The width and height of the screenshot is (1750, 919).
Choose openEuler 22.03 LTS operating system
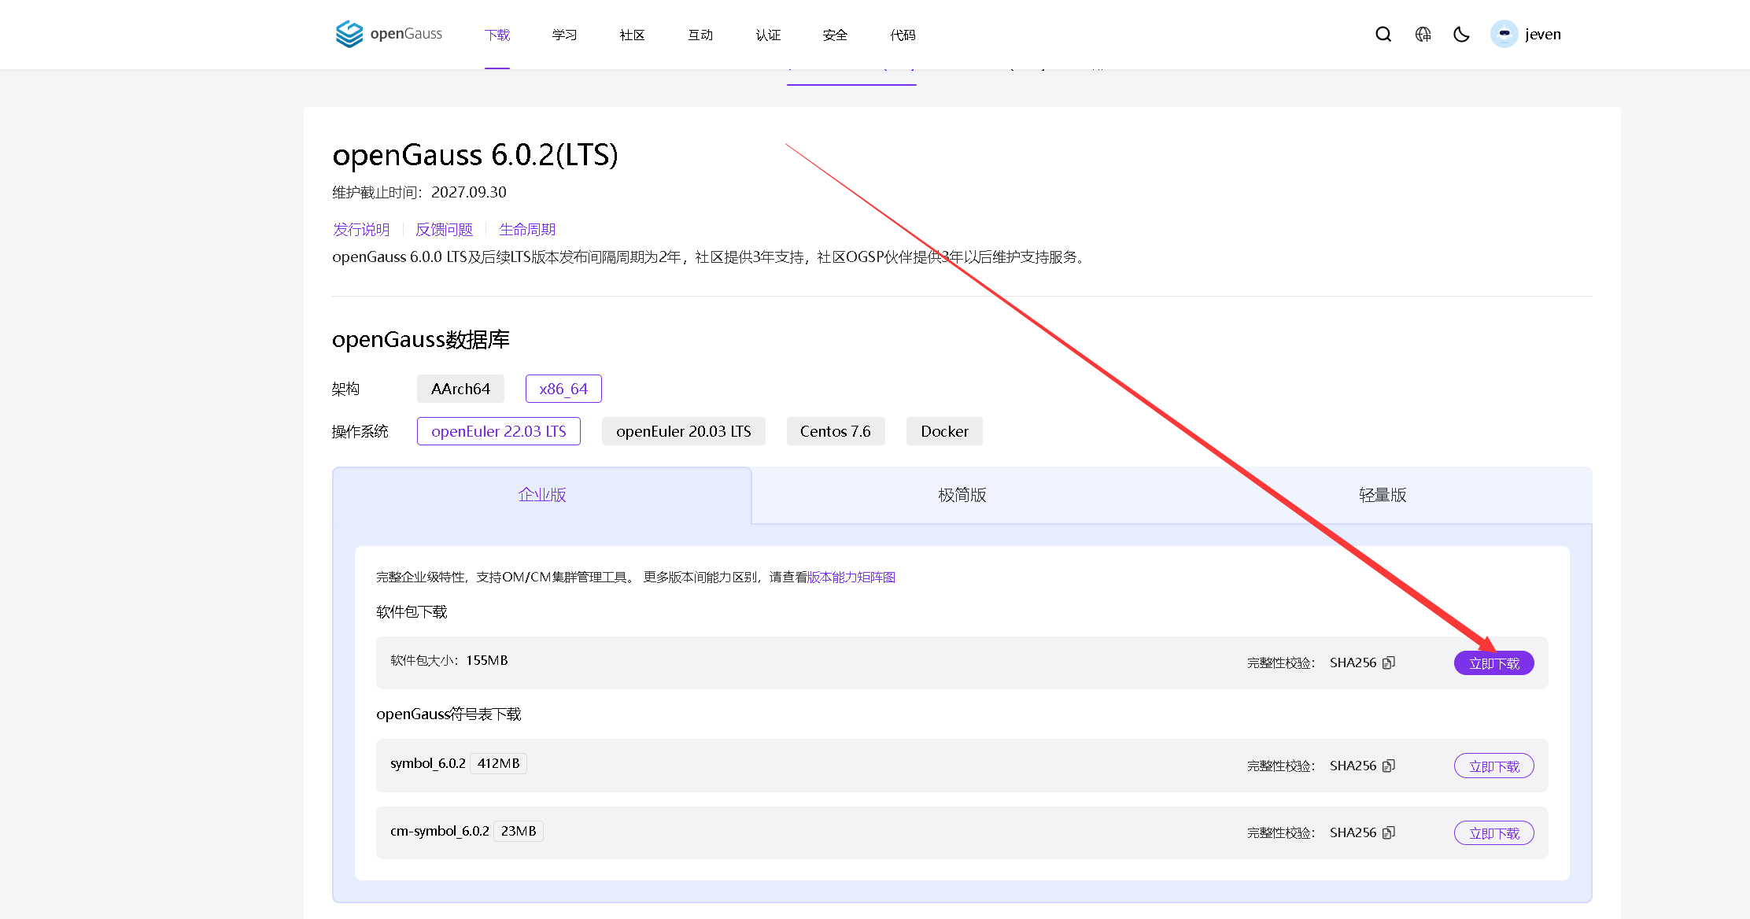pos(499,431)
